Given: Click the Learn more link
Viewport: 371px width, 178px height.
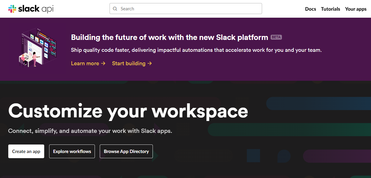Looking at the screenshot, I should click(88, 63).
